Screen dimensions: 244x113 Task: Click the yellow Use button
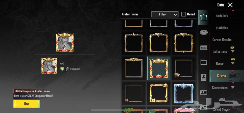click(x=27, y=104)
